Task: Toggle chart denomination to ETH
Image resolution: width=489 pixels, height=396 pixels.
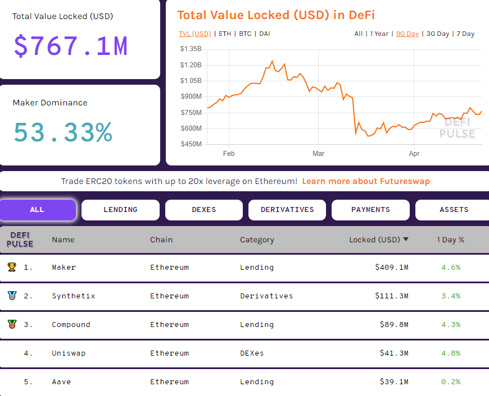Action: [x=225, y=34]
